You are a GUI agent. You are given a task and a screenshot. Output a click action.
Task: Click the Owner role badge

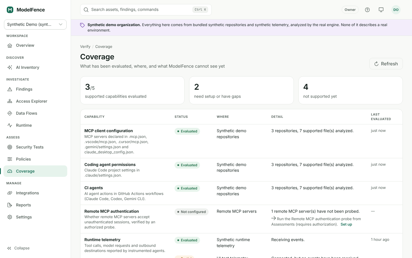[x=350, y=10]
